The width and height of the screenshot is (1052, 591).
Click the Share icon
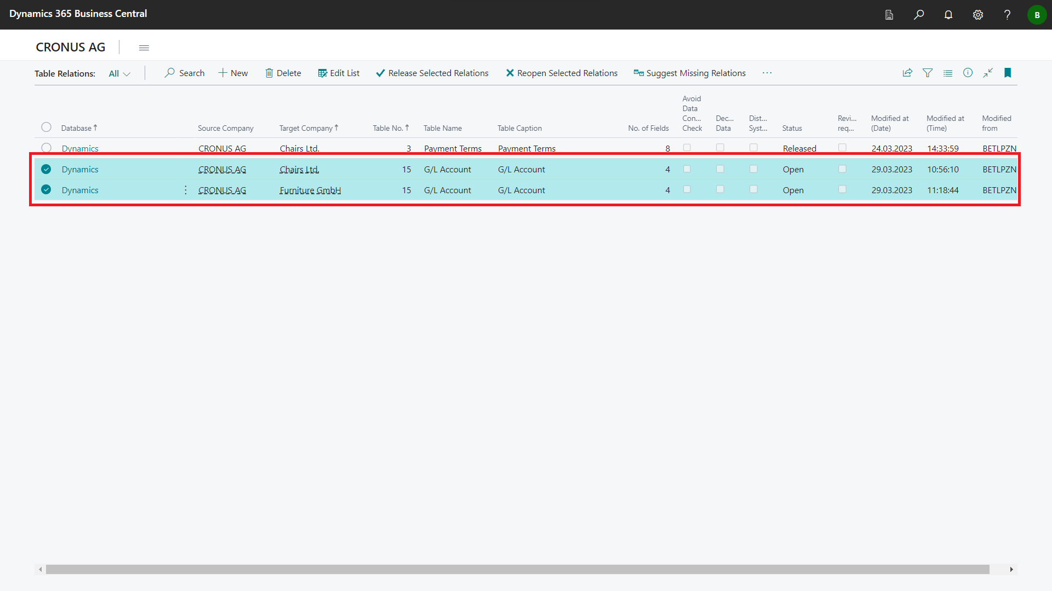[907, 73]
